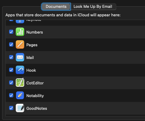Disable Notability iCloud documents checkbox

(x=11, y=95)
